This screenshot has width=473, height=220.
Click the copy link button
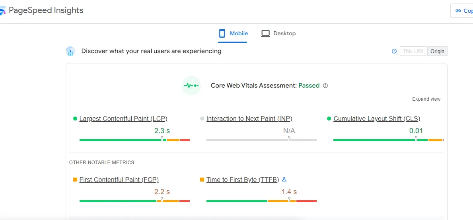click(x=462, y=11)
